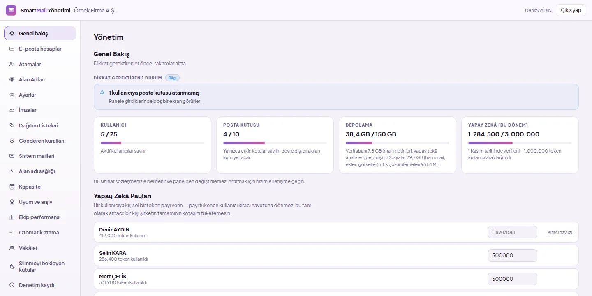The height and width of the screenshot is (296, 592).
Task: Select the alert title '1 kullanıcıya posta kutusu atanmamış'
Action: (x=154, y=93)
